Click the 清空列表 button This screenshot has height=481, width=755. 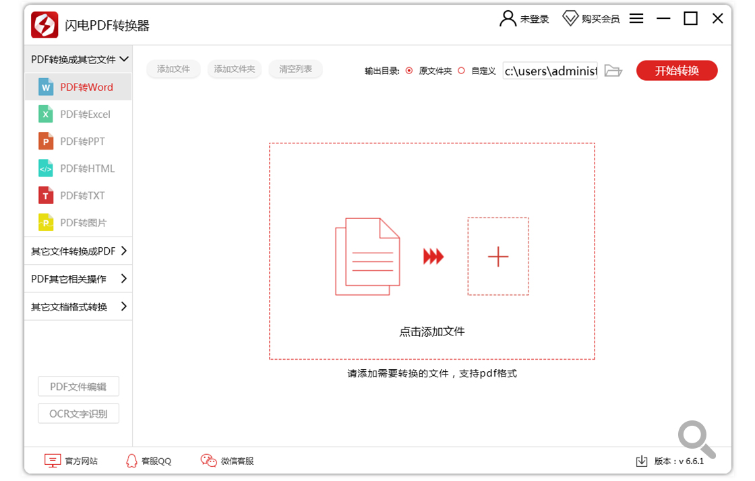pos(296,69)
